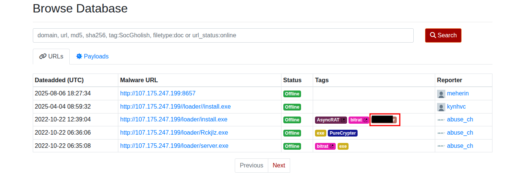526x178 pixels.
Task: Open the loader/server.exe URL link
Action: 174,146
